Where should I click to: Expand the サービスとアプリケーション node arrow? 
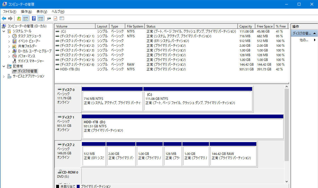(4, 76)
